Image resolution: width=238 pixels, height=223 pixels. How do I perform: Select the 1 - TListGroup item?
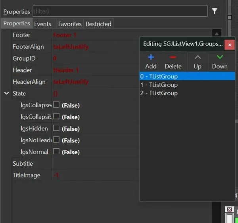[x=187, y=85]
